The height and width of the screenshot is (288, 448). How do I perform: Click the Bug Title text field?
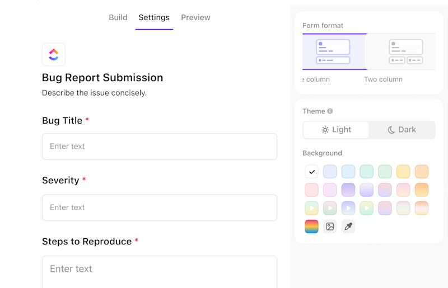tap(160, 147)
